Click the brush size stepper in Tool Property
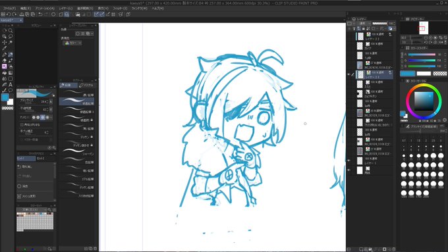448x252 pixels. [47, 101]
